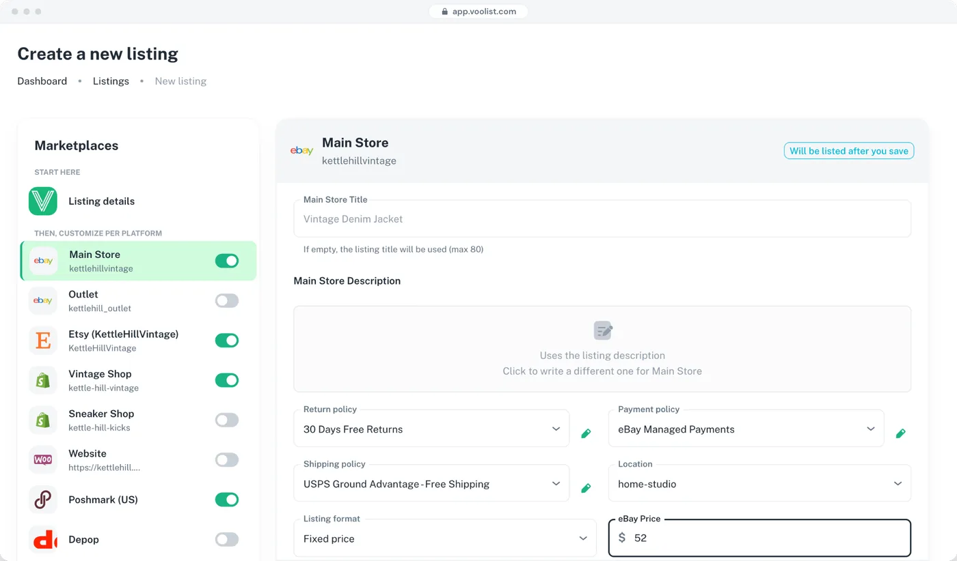
Task: Disable the Main Store toggle
Action: click(x=227, y=261)
